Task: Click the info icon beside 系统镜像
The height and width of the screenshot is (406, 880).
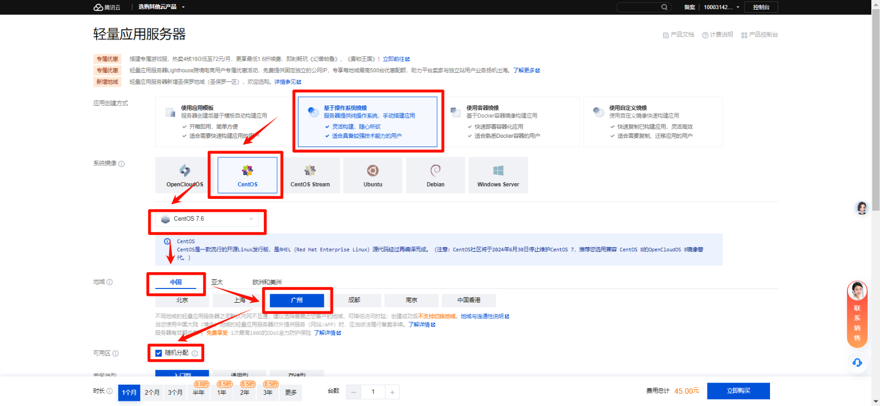Action: point(122,164)
